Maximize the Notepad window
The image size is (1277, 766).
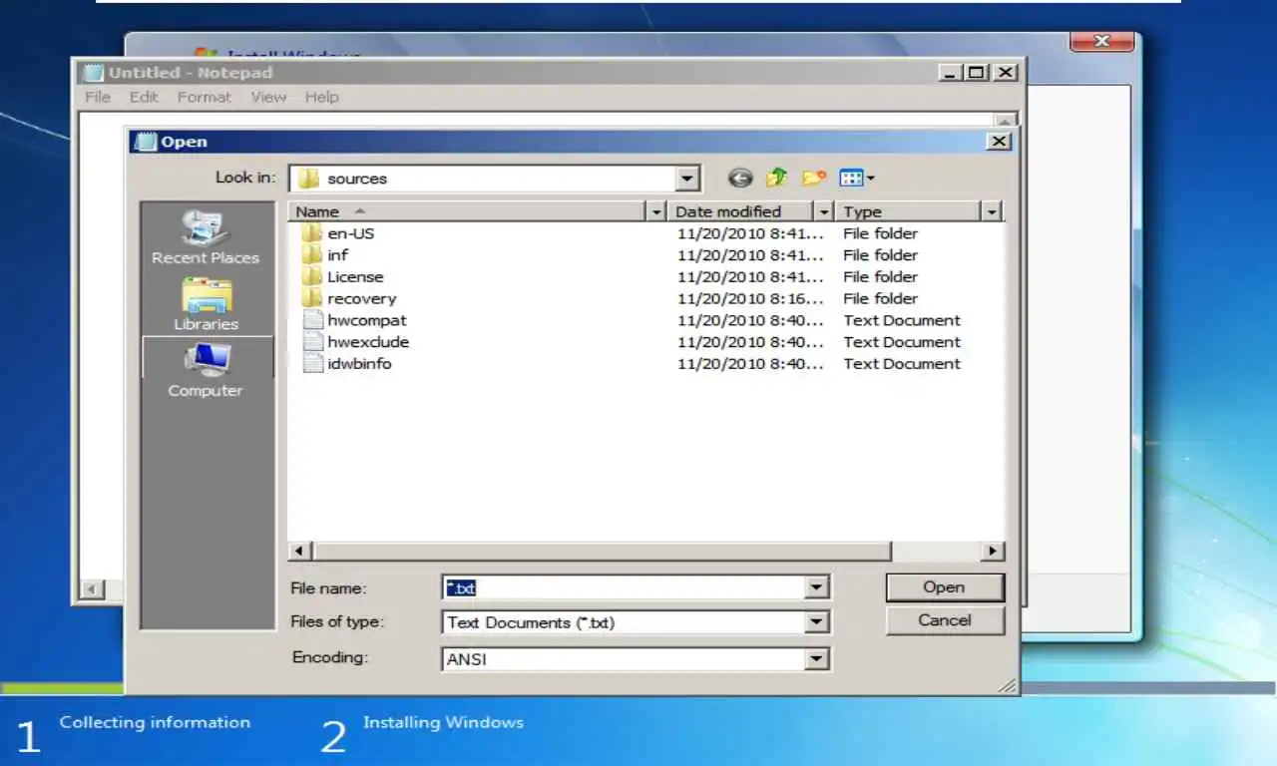[977, 73]
